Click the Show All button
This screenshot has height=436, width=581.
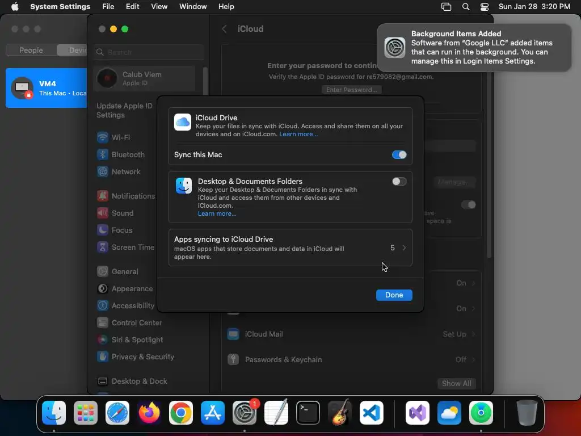(457, 383)
